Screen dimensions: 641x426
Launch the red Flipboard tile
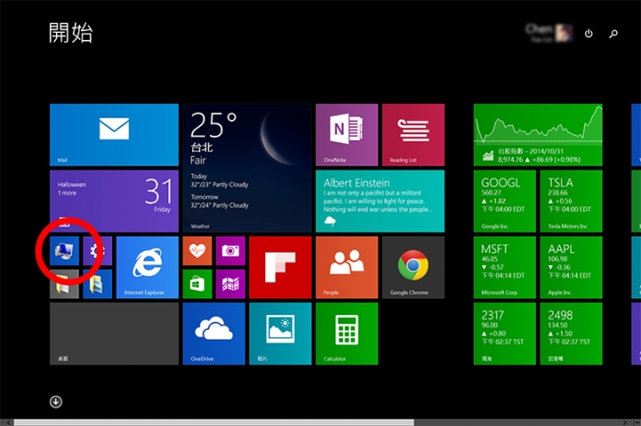click(x=280, y=268)
